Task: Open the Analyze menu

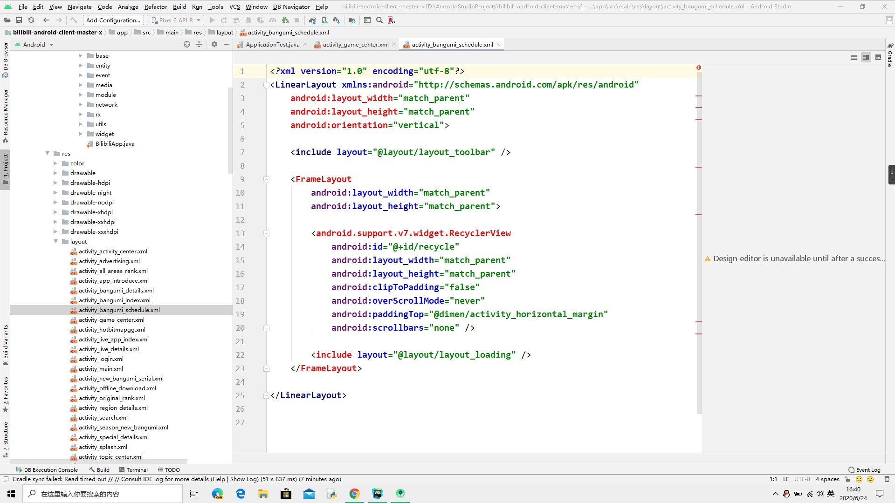Action: click(128, 7)
